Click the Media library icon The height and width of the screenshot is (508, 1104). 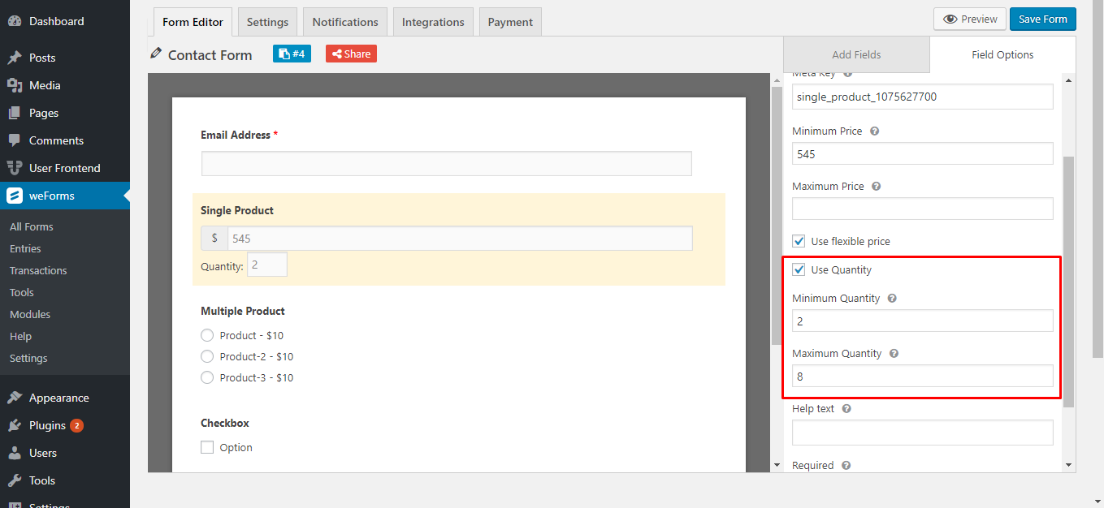[x=14, y=85]
